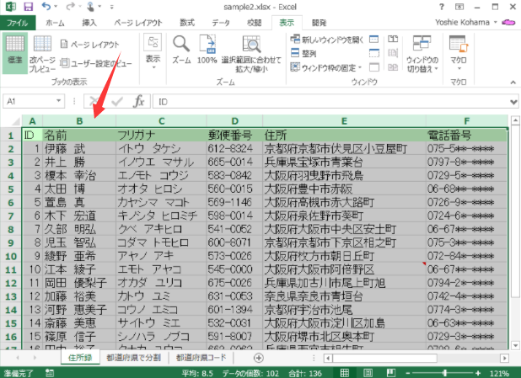Open the ファイル tab

17,23
